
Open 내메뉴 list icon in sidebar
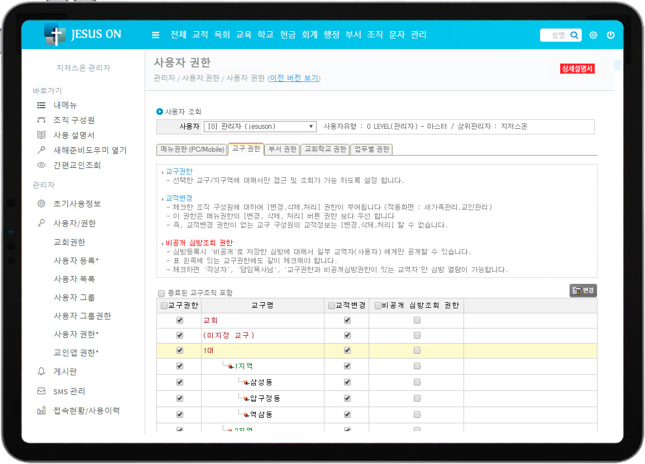pos(41,105)
